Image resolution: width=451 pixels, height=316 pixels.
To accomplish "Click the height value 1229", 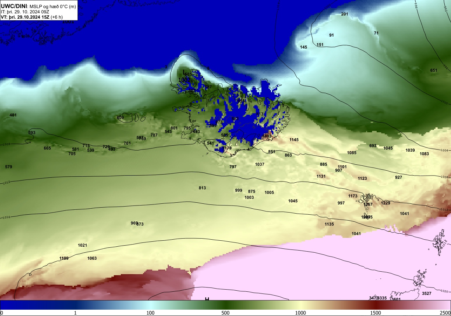I will pyautogui.click(x=385, y=203).
